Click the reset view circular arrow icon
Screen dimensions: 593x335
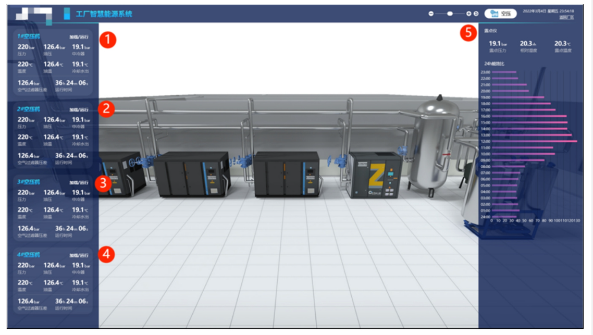click(476, 14)
